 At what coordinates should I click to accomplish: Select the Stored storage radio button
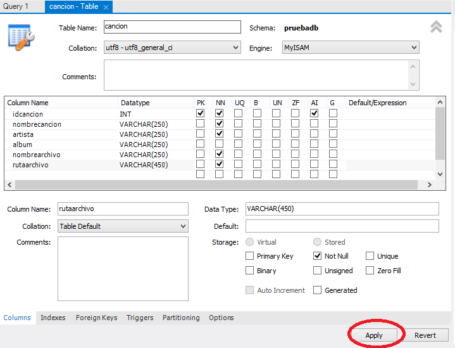(x=318, y=242)
